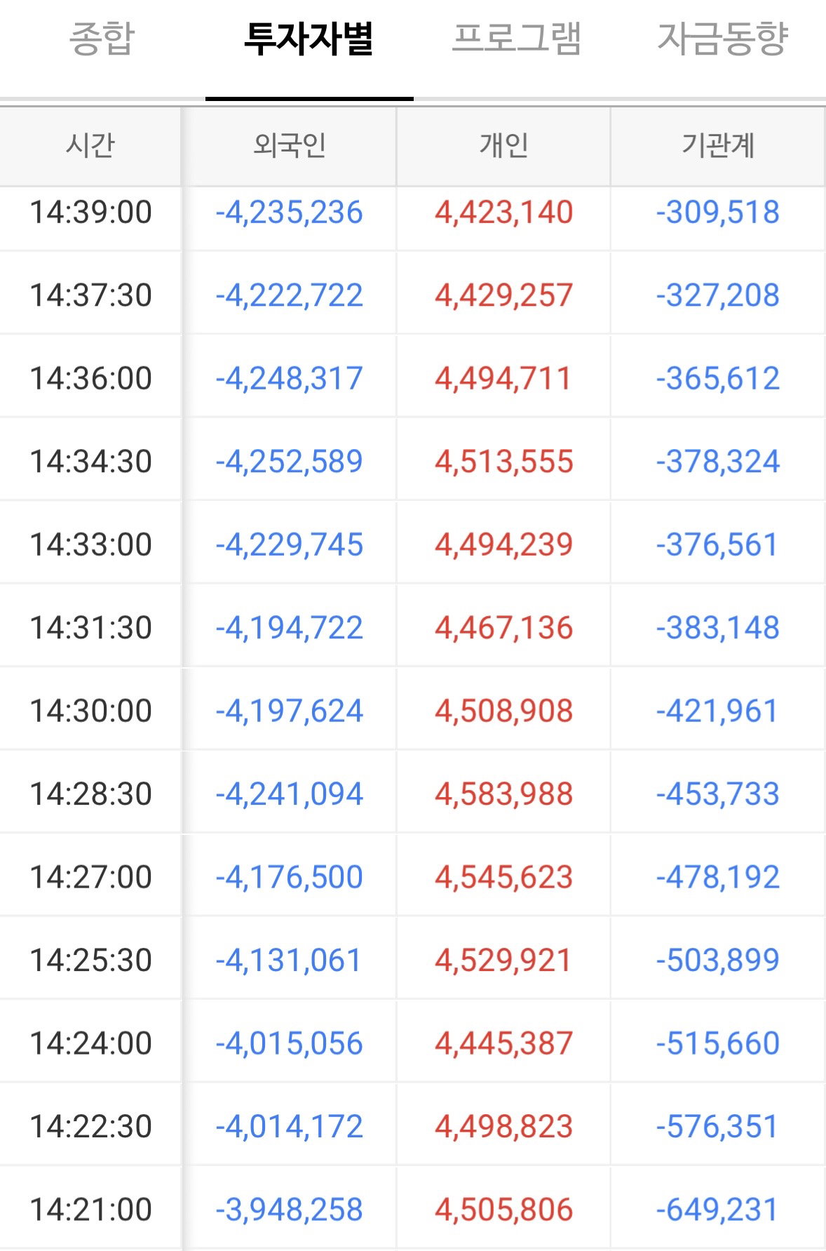The width and height of the screenshot is (826, 1251).
Task: Go to the 자금동향 tab
Action: [x=723, y=39]
